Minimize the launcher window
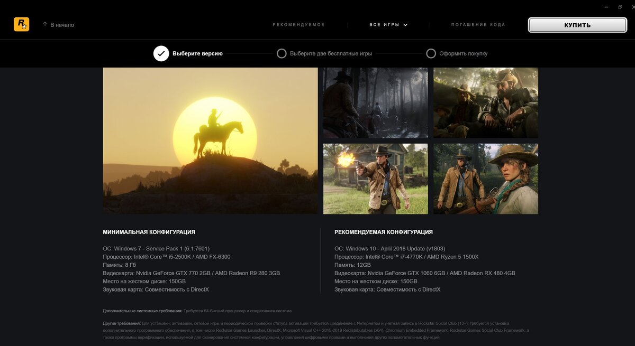The width and height of the screenshot is (635, 346). click(606, 7)
